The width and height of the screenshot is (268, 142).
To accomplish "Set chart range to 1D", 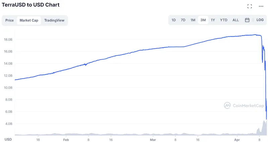I will pyautogui.click(x=174, y=20).
